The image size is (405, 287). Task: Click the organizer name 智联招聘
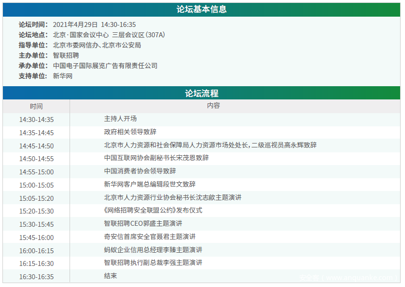click(66, 55)
